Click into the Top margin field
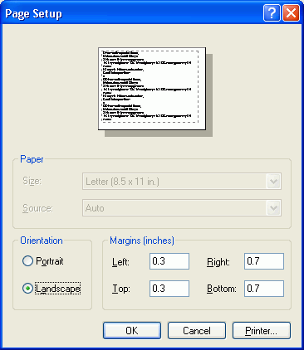This screenshot has width=304, height=350. (169, 289)
